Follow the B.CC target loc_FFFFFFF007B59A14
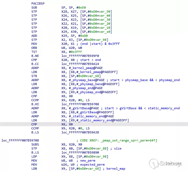The image size is (188, 171). 80,64
